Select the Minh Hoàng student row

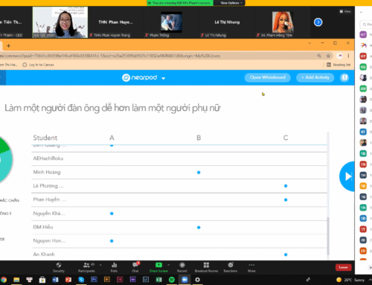[179, 172]
